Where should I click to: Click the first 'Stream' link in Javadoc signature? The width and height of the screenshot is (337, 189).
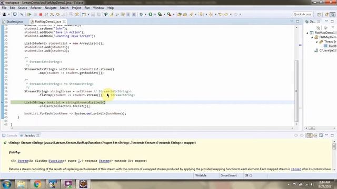click(23, 161)
